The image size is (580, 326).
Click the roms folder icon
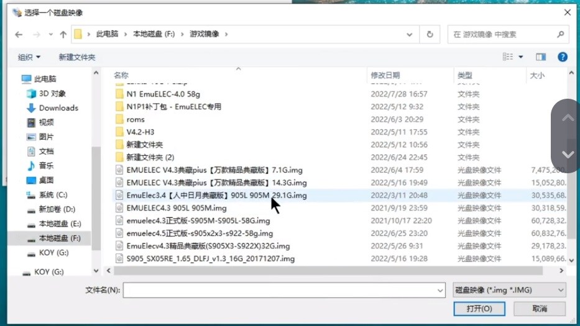(x=119, y=119)
